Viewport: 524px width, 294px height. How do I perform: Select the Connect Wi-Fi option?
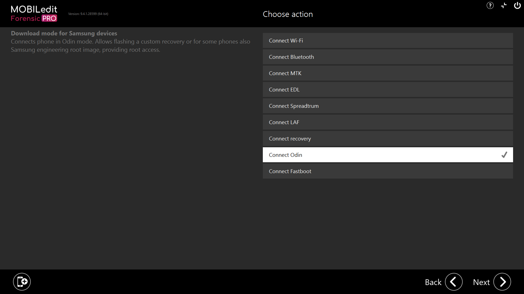[x=388, y=41]
